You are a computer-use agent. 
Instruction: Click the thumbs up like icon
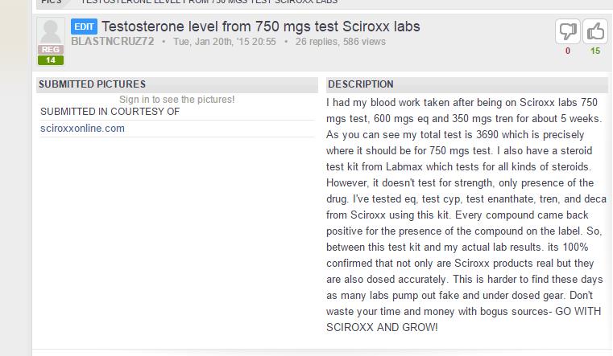tap(595, 31)
